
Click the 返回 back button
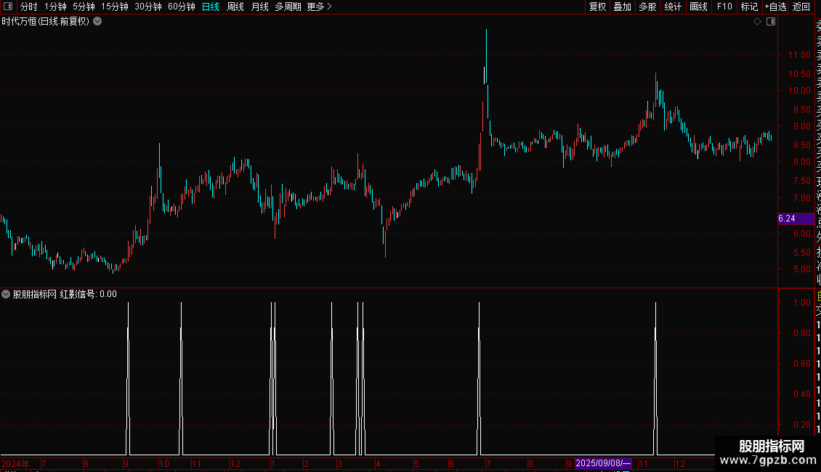(x=801, y=7)
